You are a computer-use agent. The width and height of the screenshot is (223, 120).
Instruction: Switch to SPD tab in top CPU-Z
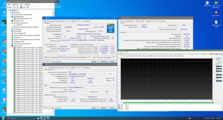(67, 21)
